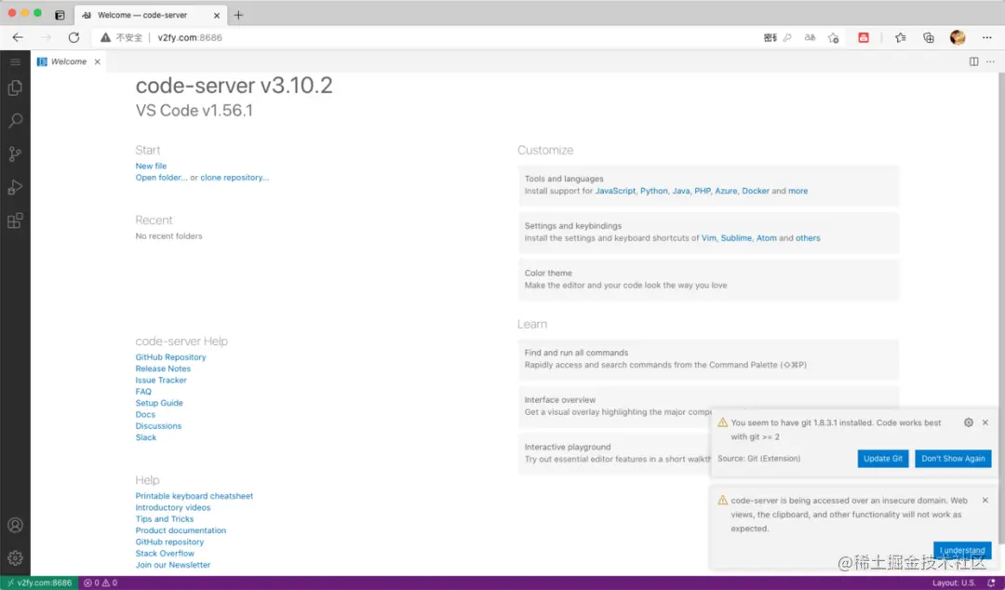Click Join our Newsletter link
Viewport: 1005px width, 590px height.
click(173, 565)
